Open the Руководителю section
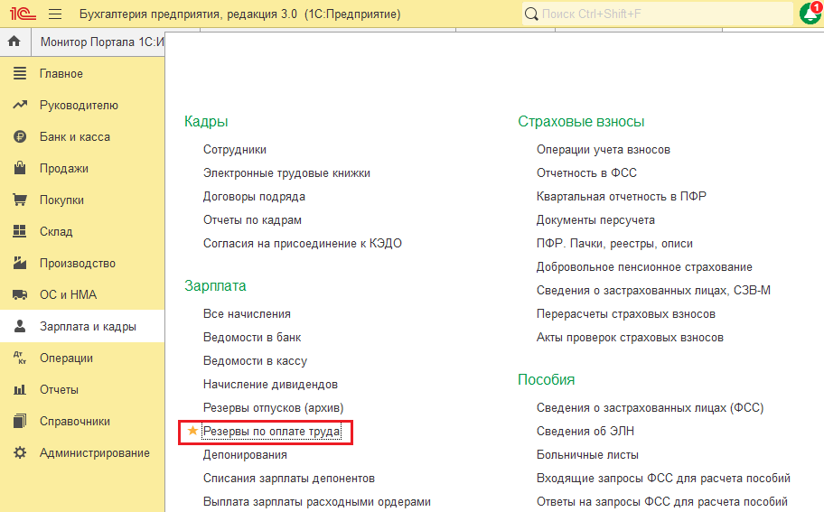Screen dimensions: 824x512 coord(79,105)
